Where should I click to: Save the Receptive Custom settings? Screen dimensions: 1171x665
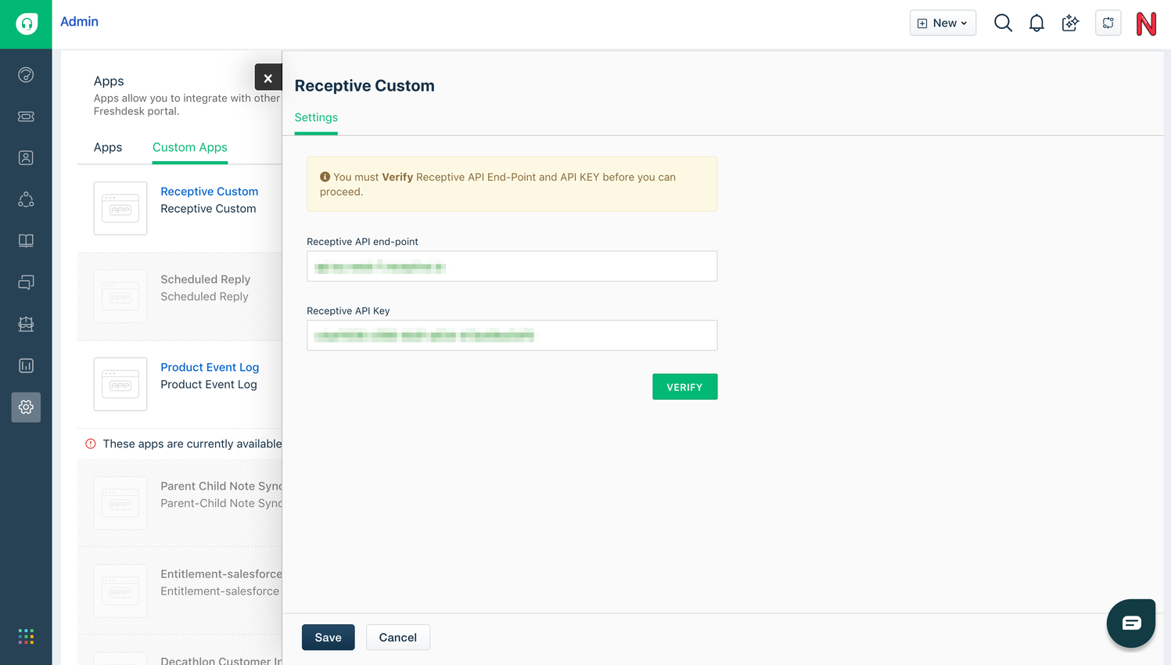328,637
